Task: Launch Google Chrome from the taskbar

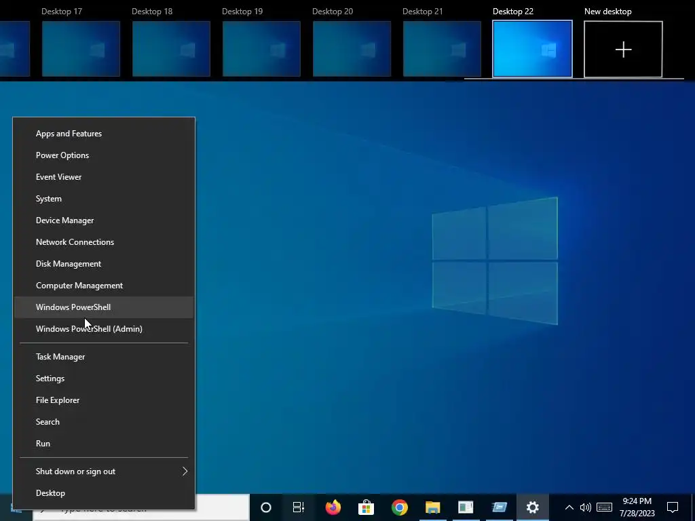Action: coord(399,507)
